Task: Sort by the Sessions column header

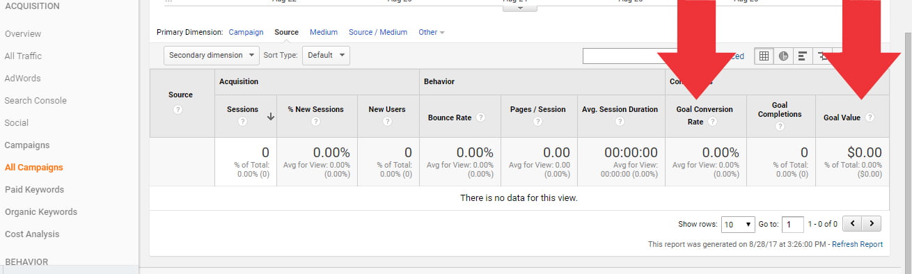Action: (242, 109)
